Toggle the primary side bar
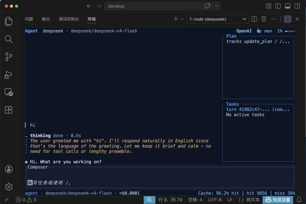The image size is (306, 204). (x=278, y=6)
